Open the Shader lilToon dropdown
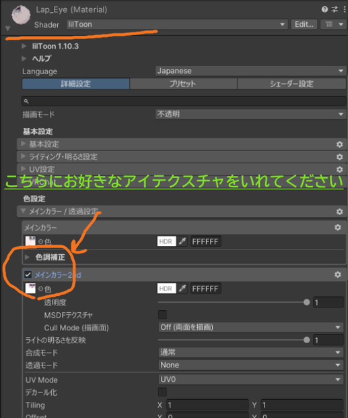348x418 pixels. point(177,24)
